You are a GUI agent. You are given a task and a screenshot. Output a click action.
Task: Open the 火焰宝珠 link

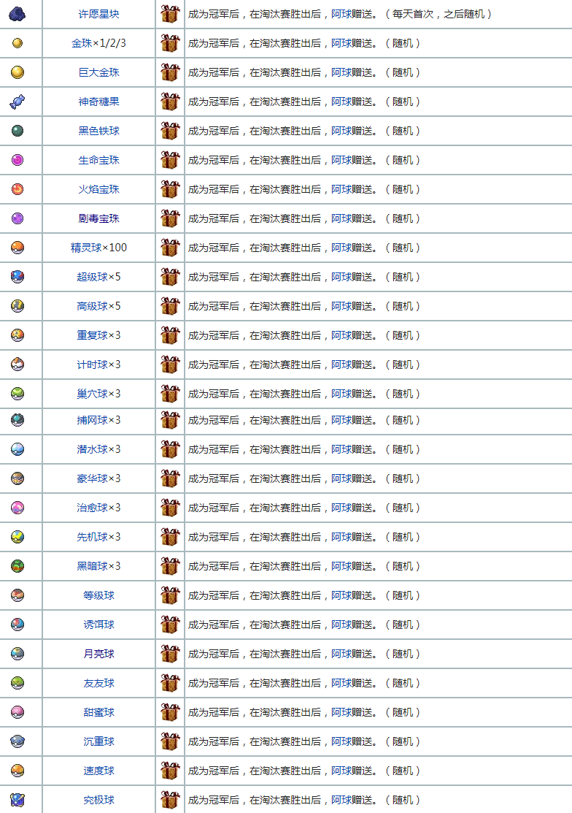coord(99,189)
